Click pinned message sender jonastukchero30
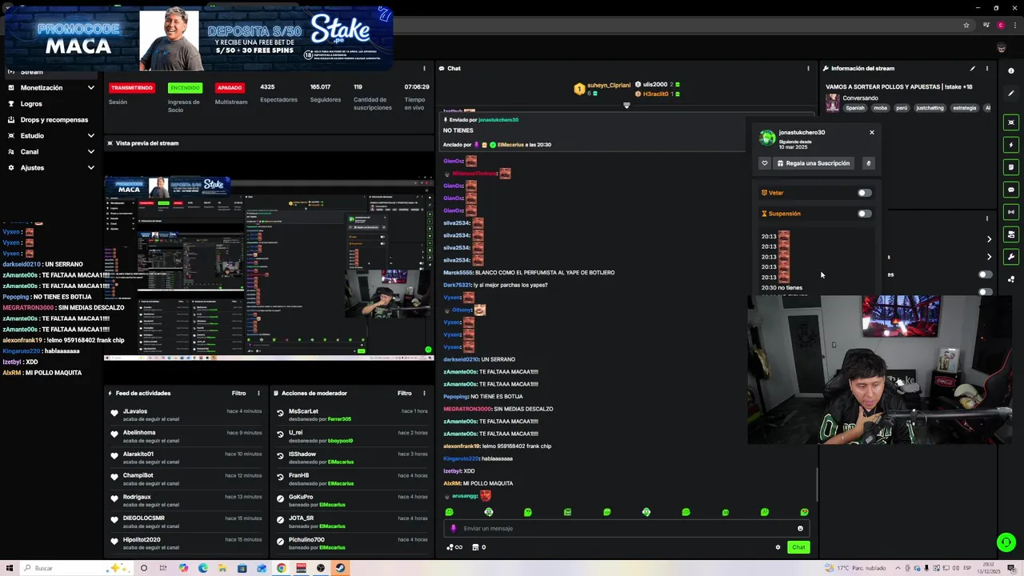1024x576 pixels. tap(498, 120)
